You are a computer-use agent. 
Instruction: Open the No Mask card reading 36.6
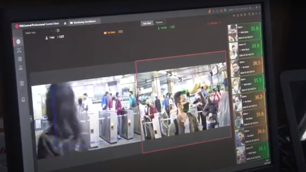252,135
